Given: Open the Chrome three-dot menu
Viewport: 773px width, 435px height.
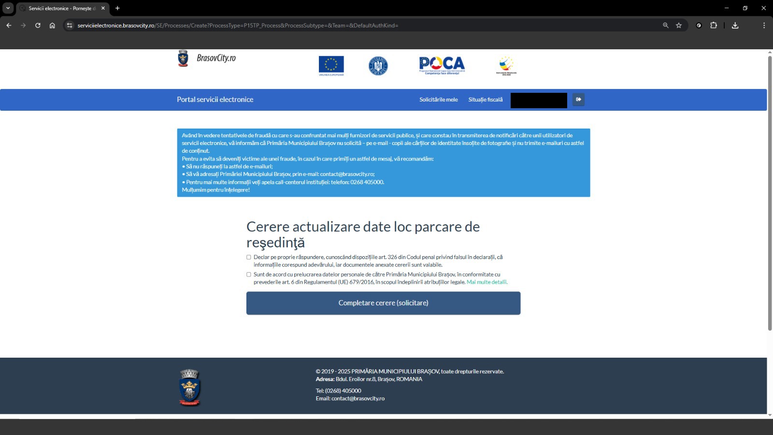Looking at the screenshot, I should 764,26.
